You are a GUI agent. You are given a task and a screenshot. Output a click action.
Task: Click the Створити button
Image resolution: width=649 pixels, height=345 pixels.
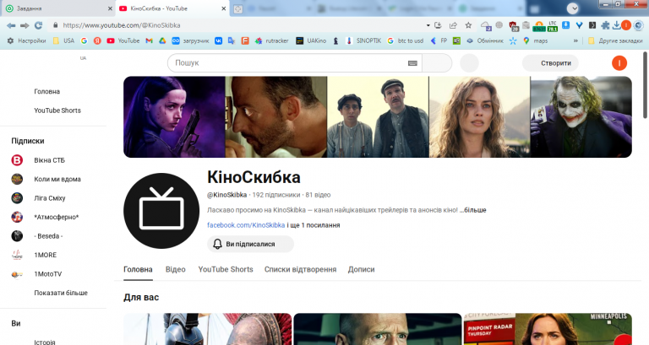[x=550, y=63]
